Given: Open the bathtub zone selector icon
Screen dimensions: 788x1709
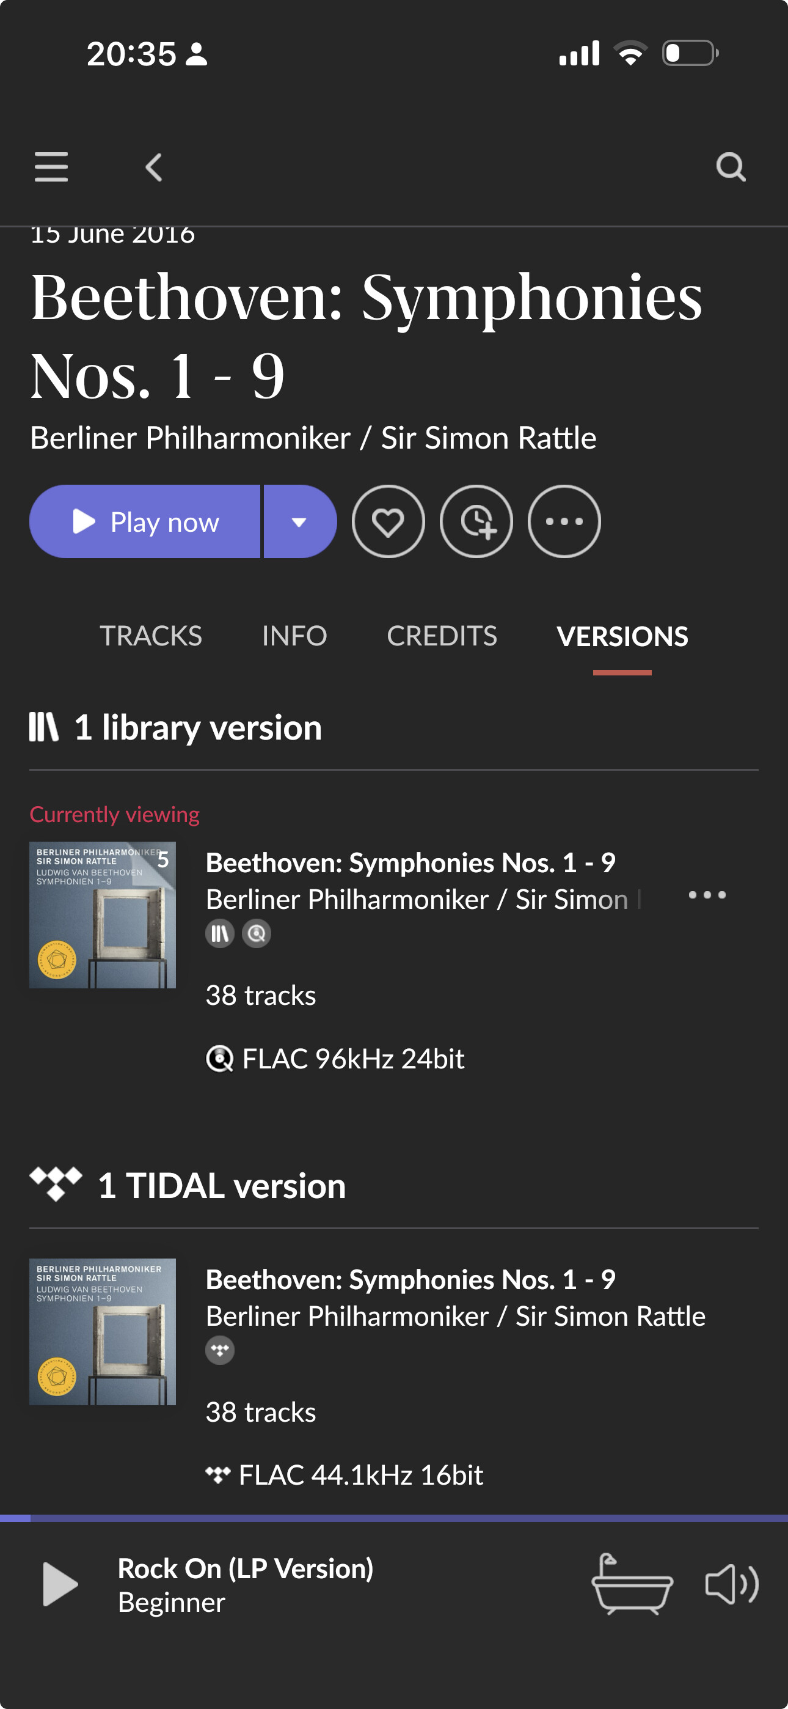Looking at the screenshot, I should (632, 1584).
